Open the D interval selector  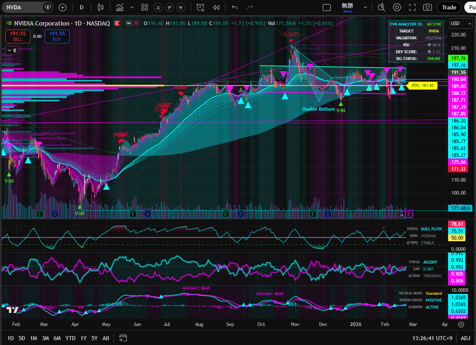click(x=82, y=8)
